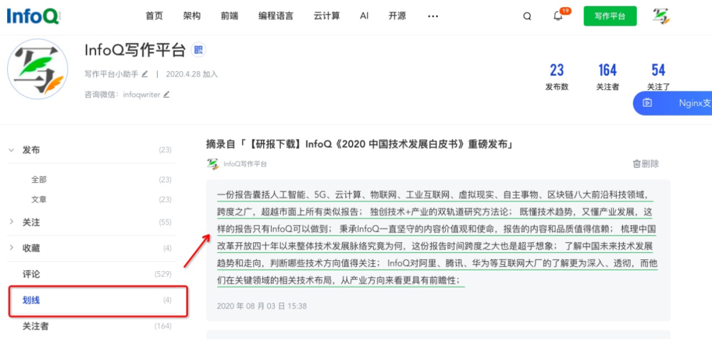
Task: Open the notification bell icon
Action: coord(558,16)
